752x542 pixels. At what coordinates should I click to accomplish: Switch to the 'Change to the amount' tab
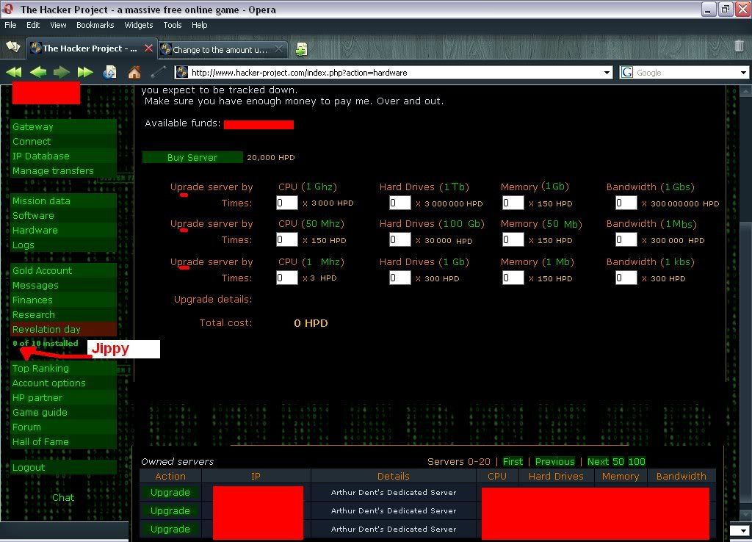pyautogui.click(x=220, y=49)
